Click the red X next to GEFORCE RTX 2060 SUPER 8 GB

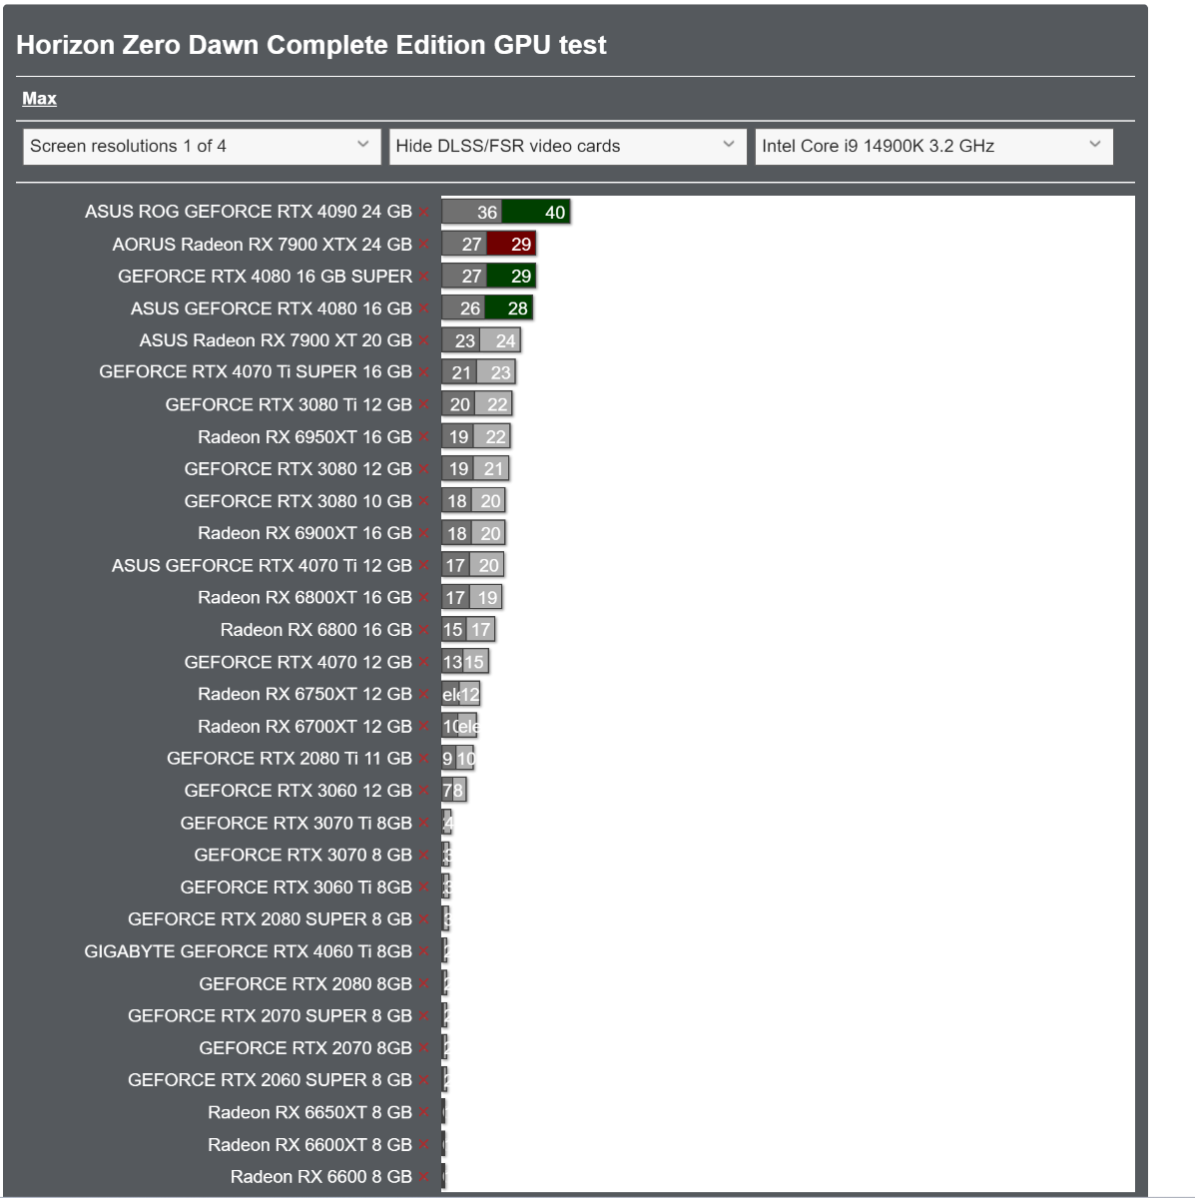pos(424,1080)
